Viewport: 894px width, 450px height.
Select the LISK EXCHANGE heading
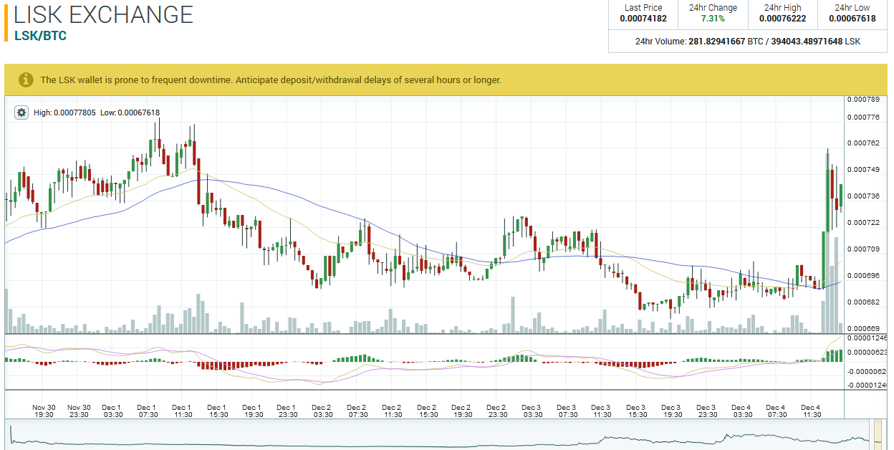pos(104,14)
